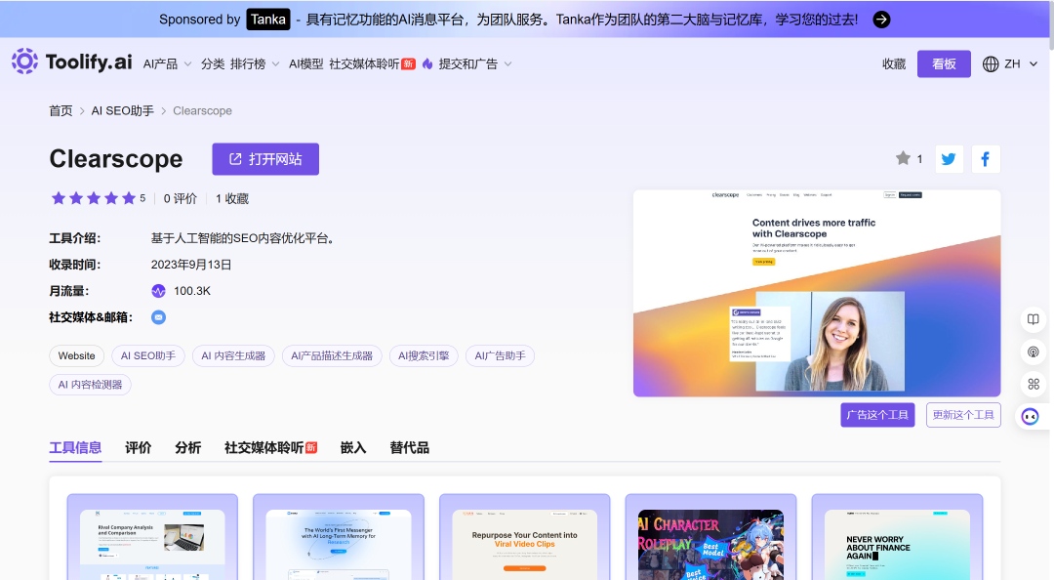Expand the 提交和广告 dropdown menu
Screen dimensions: 1054x580
click(475, 63)
